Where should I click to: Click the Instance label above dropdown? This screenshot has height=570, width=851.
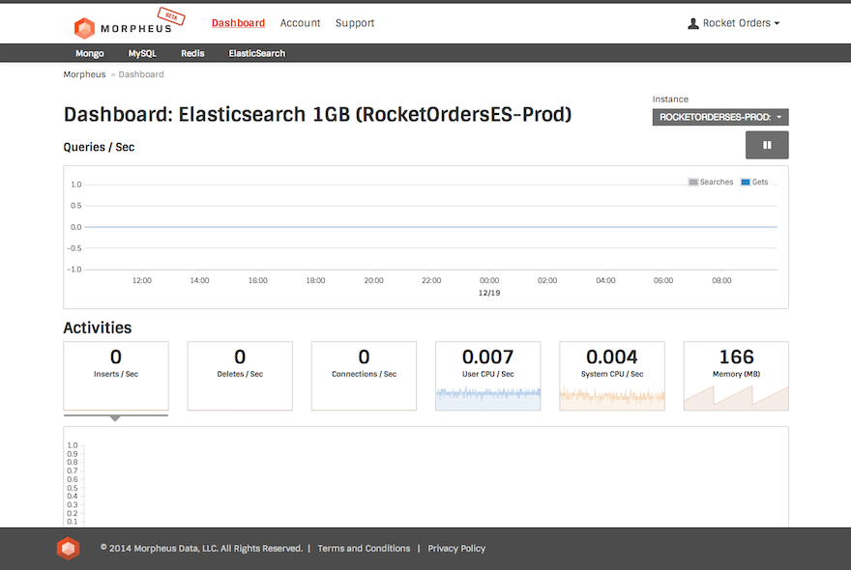click(670, 100)
